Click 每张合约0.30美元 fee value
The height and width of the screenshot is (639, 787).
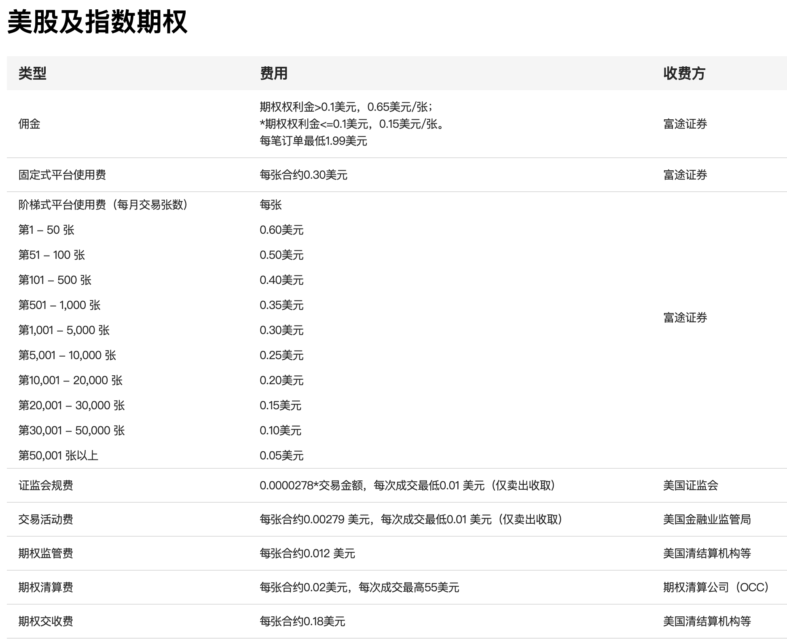(303, 175)
